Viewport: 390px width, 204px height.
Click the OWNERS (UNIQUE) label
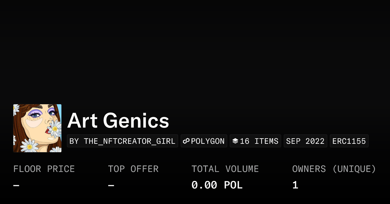click(334, 169)
